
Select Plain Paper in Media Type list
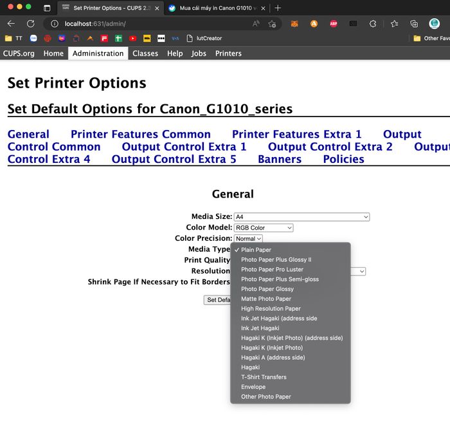(291, 250)
